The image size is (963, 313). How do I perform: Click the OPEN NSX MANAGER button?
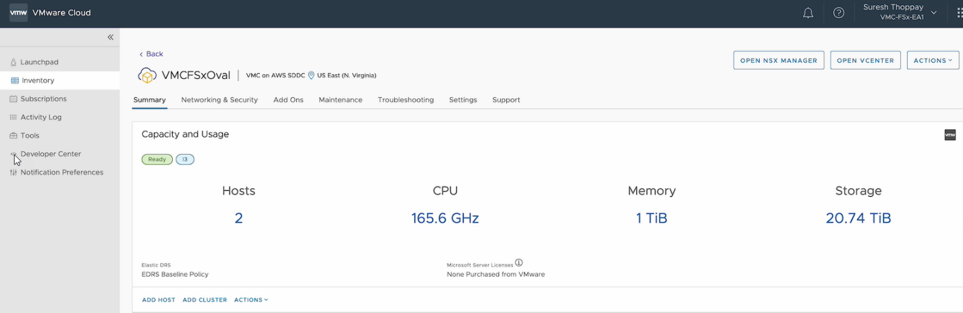778,60
